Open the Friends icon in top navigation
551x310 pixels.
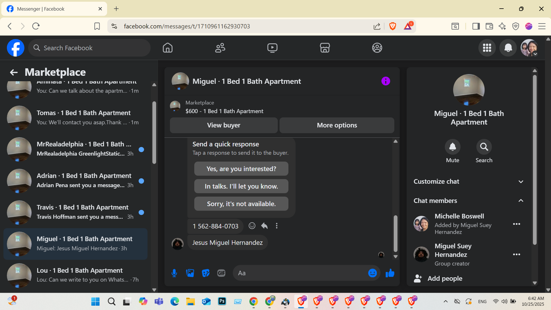pyautogui.click(x=220, y=48)
